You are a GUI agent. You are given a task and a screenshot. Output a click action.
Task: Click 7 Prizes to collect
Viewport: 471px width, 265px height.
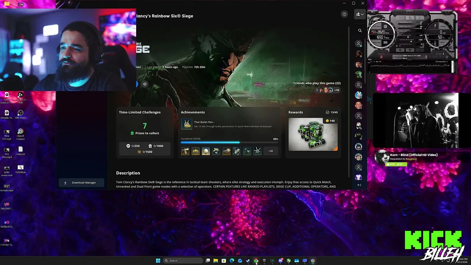[x=145, y=129]
